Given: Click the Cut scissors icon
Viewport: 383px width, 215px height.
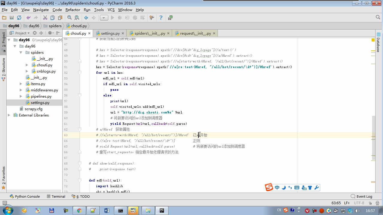Looking at the screenshot, I should tap(45, 18).
